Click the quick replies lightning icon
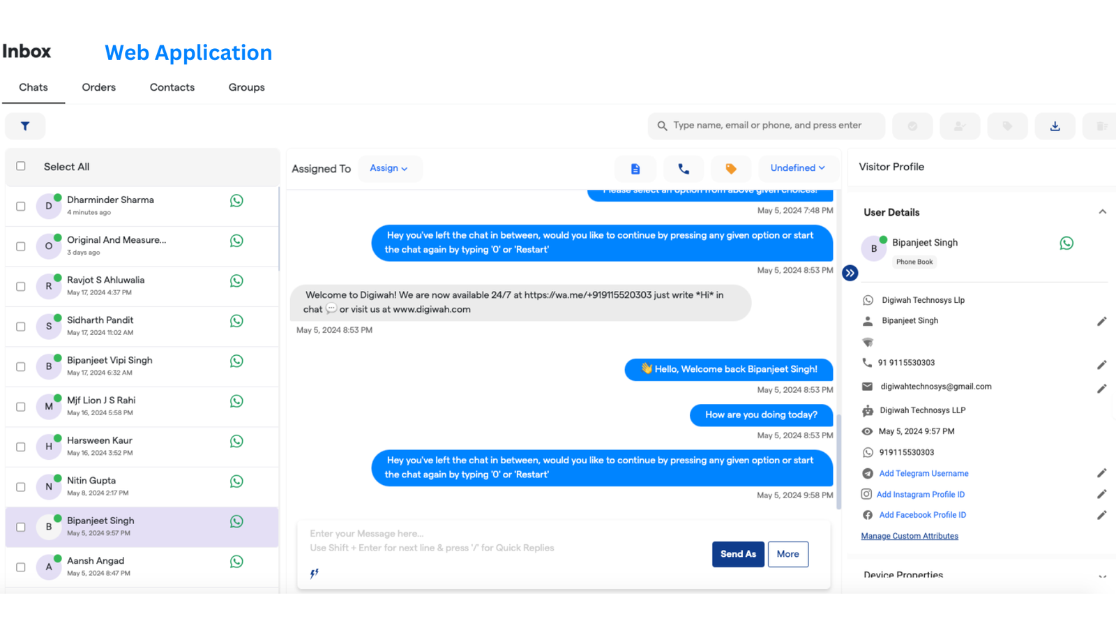Image resolution: width=1116 pixels, height=628 pixels. pos(315,573)
